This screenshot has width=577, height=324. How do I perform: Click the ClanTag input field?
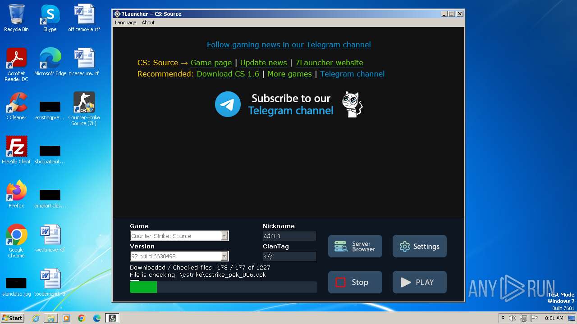pos(289,256)
